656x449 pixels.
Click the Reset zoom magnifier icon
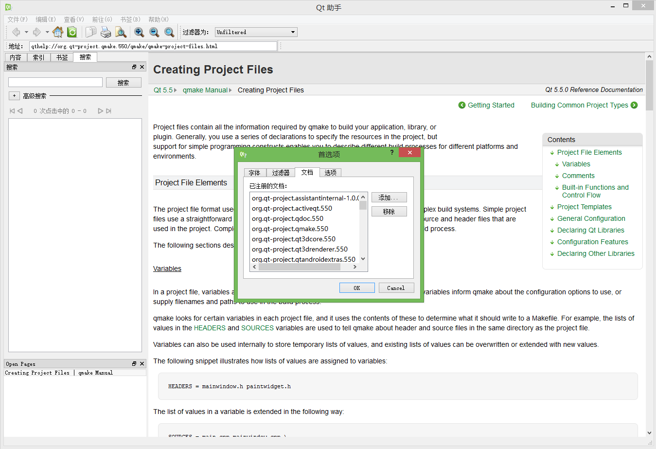coord(169,32)
